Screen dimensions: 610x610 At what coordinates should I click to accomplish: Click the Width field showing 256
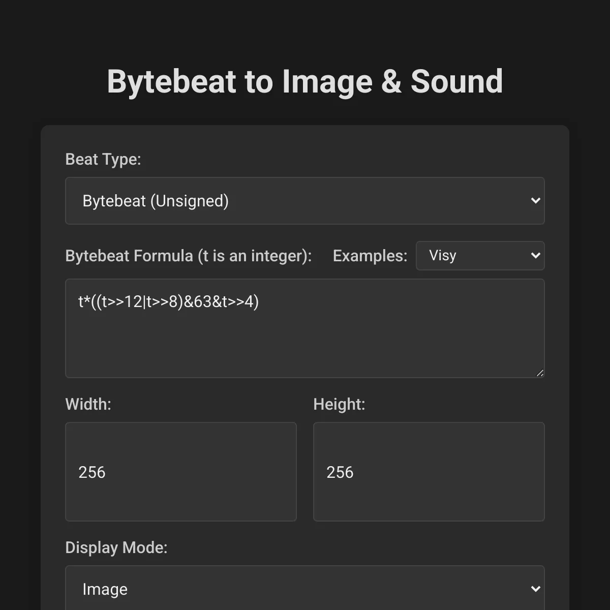click(180, 472)
